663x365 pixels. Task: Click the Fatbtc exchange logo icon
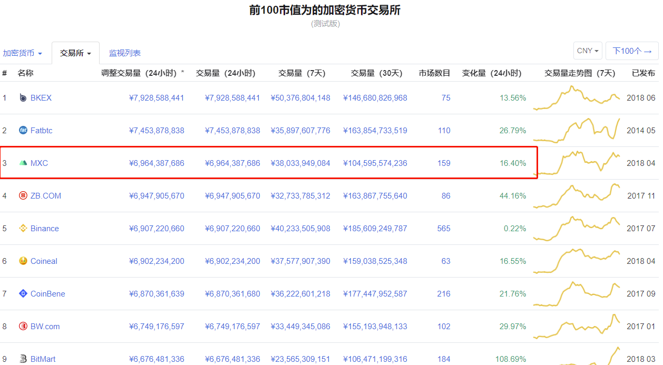(23, 131)
